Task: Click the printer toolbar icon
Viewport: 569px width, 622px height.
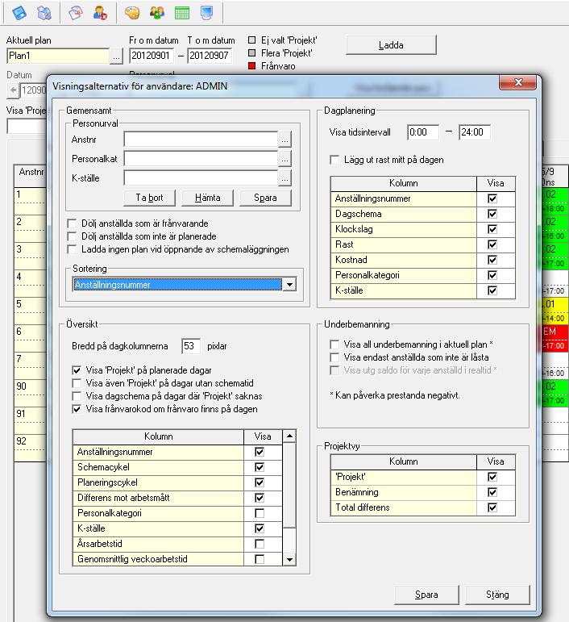Action: 44,13
